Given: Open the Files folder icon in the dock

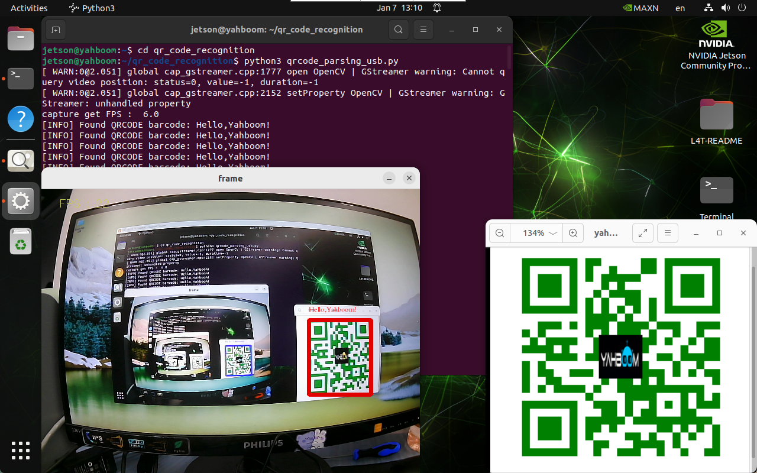Looking at the screenshot, I should coord(21,39).
